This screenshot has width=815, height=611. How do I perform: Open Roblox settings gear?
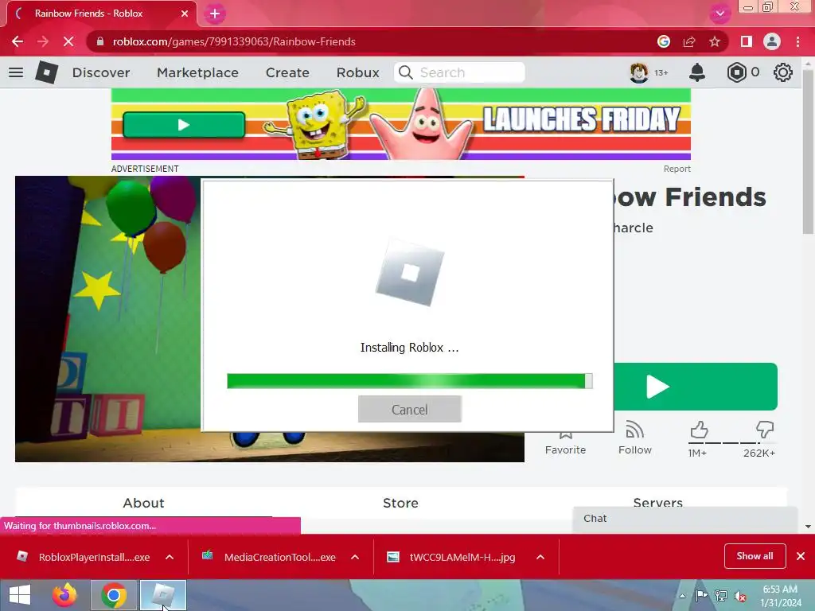click(x=783, y=72)
